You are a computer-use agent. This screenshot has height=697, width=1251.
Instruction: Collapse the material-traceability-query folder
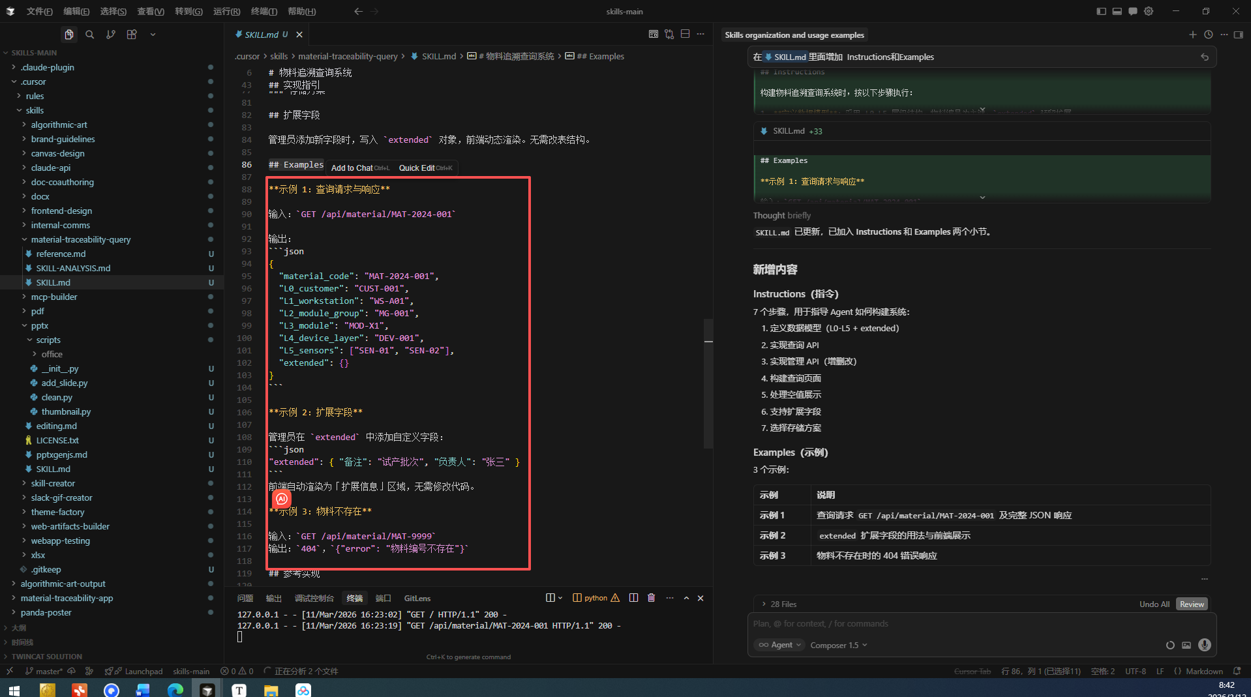point(81,239)
